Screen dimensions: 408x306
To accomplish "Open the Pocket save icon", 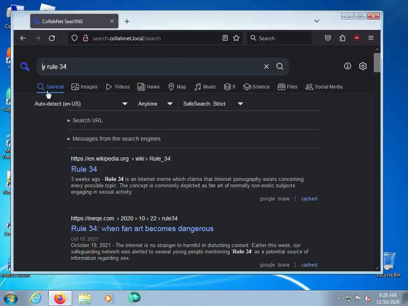I will click(328, 38).
